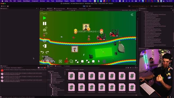The width and height of the screenshot is (174, 98).
Task: Toggle Collapse in the Console
Action: [8, 68]
